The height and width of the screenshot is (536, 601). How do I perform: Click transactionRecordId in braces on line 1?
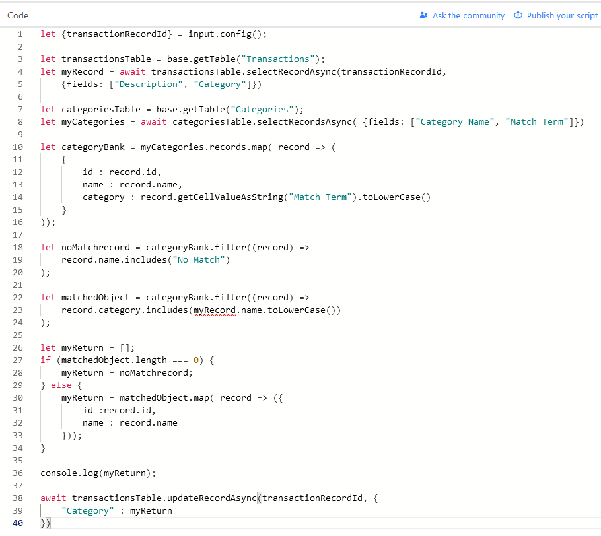click(x=116, y=34)
